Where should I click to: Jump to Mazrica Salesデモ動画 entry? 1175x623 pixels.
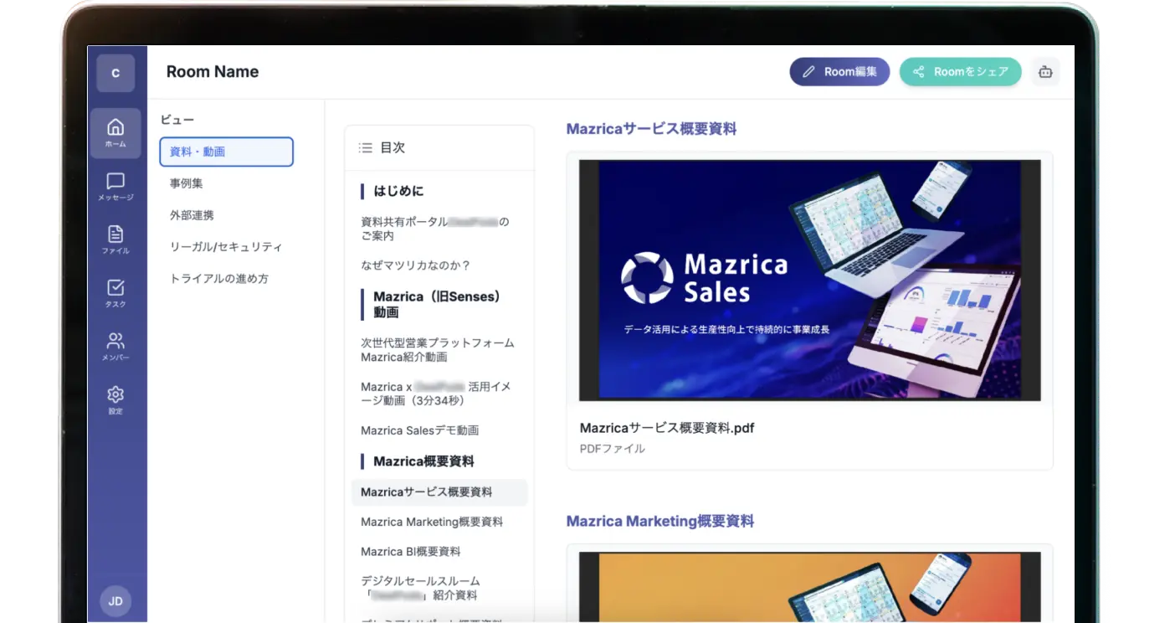[419, 430]
